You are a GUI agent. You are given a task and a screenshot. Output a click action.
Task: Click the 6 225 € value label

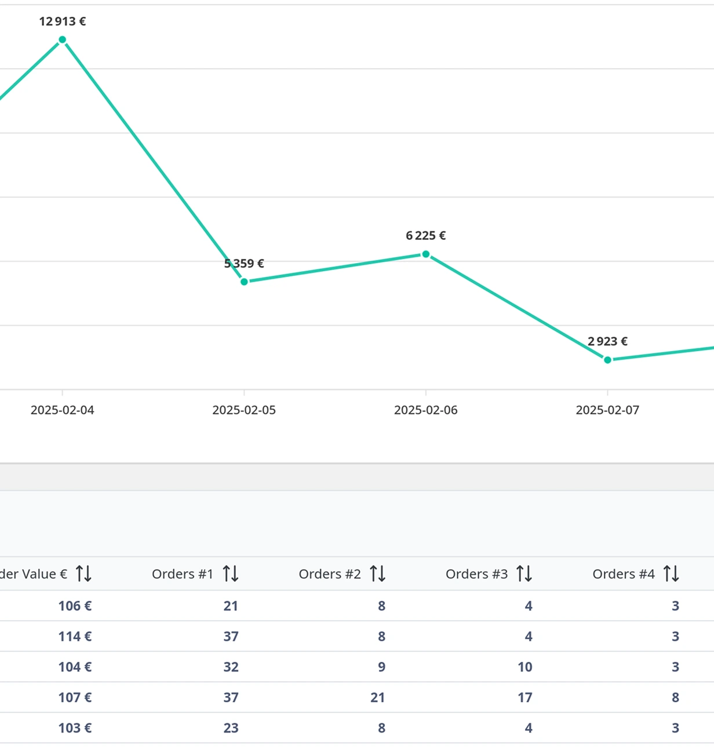(426, 235)
